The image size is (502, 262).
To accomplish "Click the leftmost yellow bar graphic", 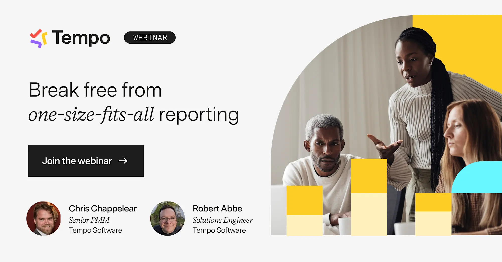I will click(304, 201).
